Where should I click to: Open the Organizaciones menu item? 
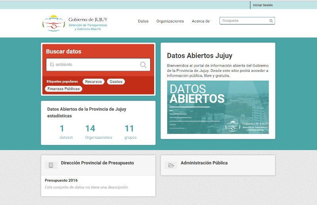tap(170, 21)
